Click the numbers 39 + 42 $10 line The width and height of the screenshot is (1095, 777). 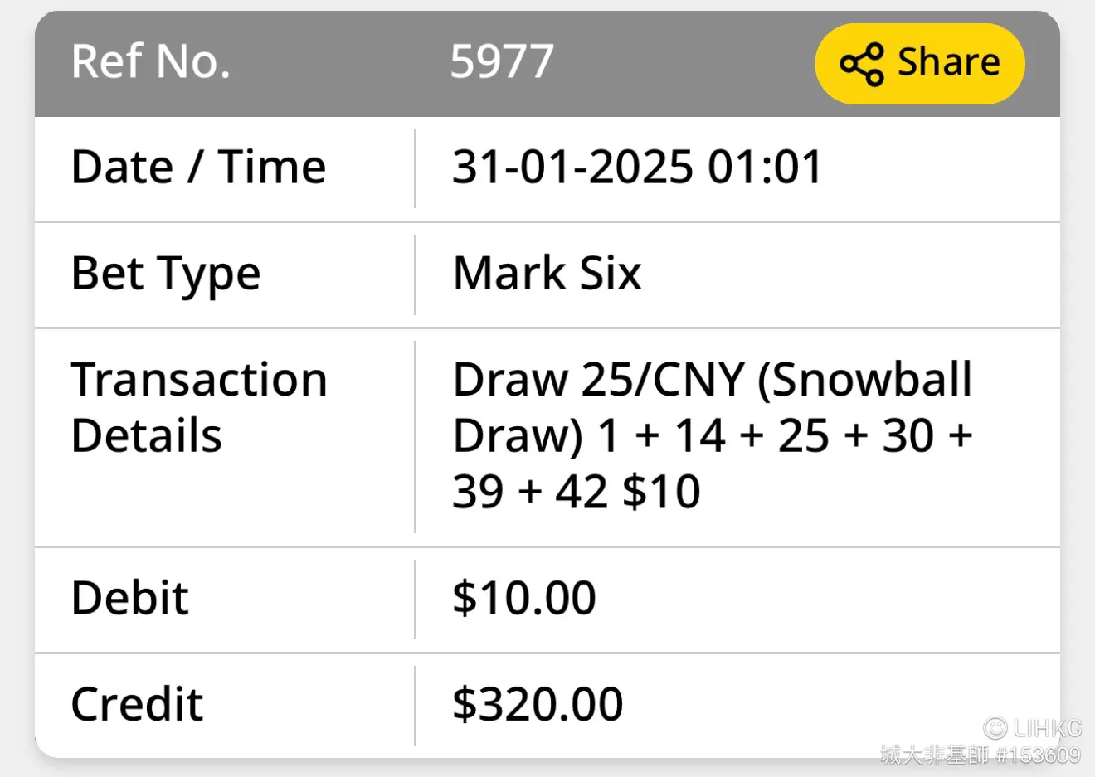pyautogui.click(x=577, y=492)
